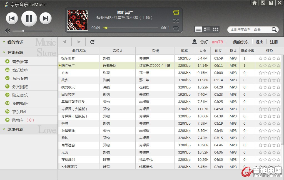Click the album cover thumbnail
Image resolution: width=284 pixels, height=180 pixels.
78,20
